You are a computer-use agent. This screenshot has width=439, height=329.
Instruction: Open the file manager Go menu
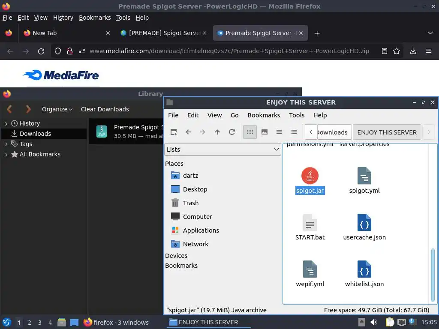(x=235, y=115)
